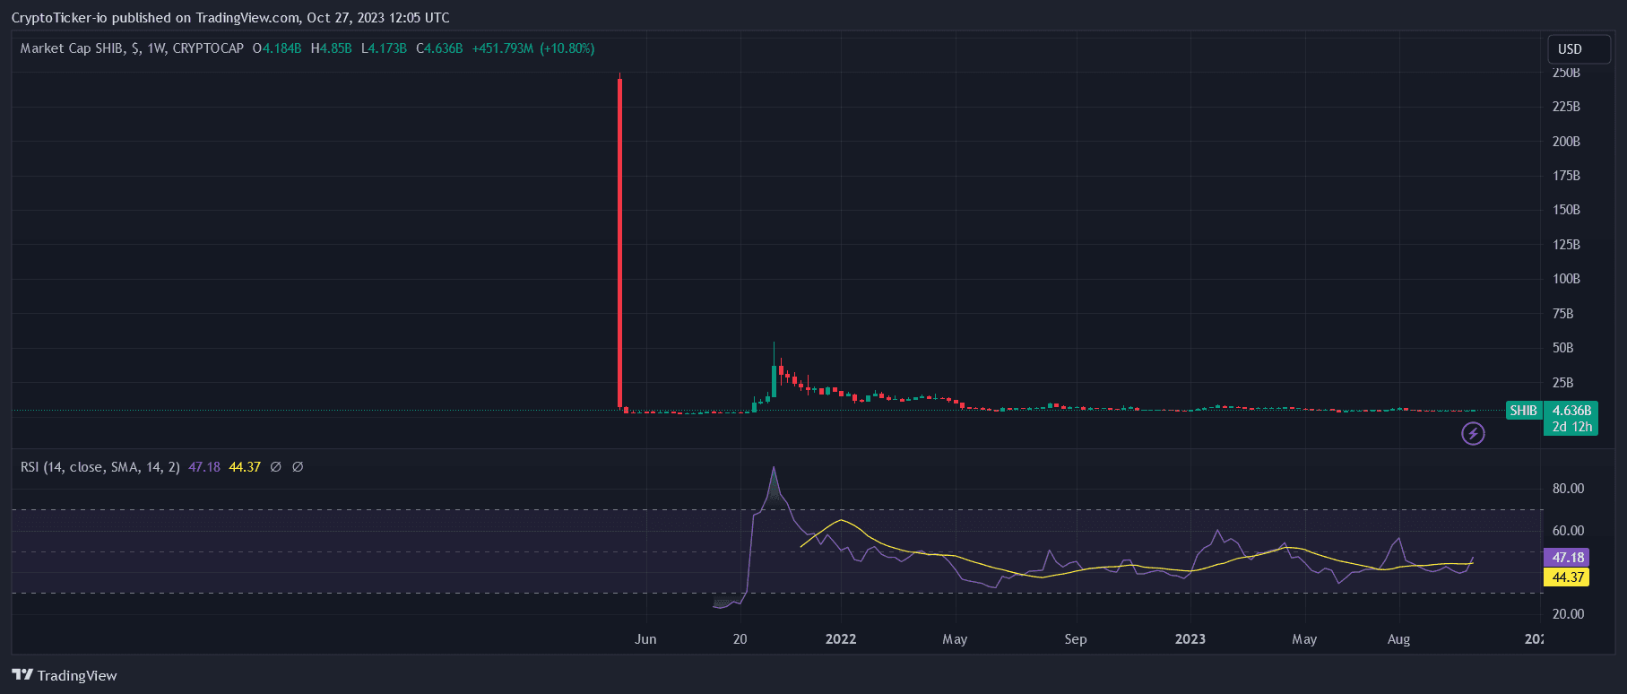Click the second ∅ symbol in RSI legend
This screenshot has width=1627, height=694.
pyautogui.click(x=298, y=467)
